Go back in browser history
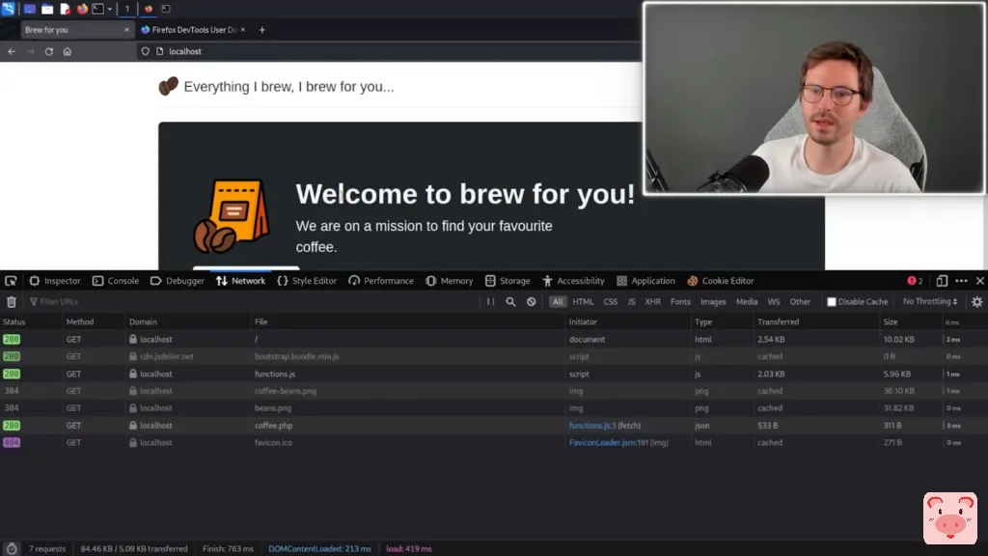 point(12,52)
